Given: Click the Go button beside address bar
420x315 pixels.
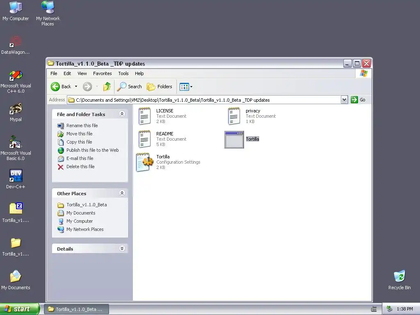Looking at the screenshot, I should click(358, 100).
